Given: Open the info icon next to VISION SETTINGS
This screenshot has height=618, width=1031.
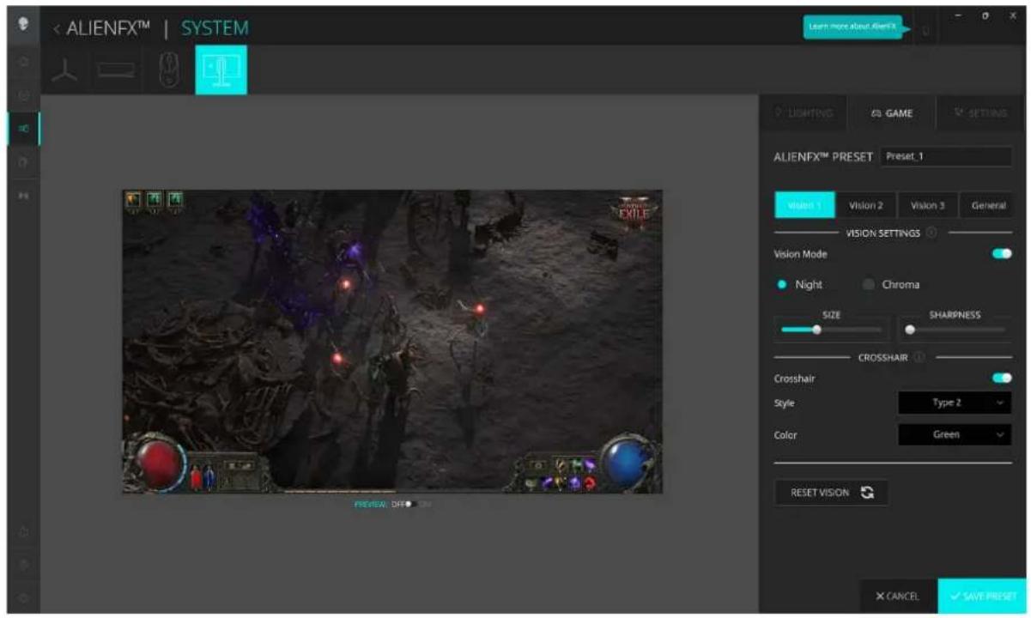Looking at the screenshot, I should click(931, 233).
